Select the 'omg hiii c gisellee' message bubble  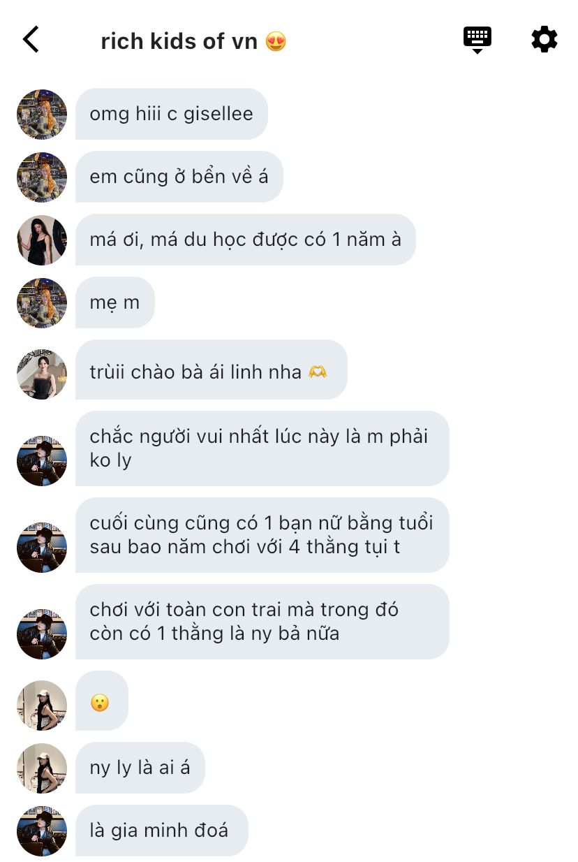(172, 114)
